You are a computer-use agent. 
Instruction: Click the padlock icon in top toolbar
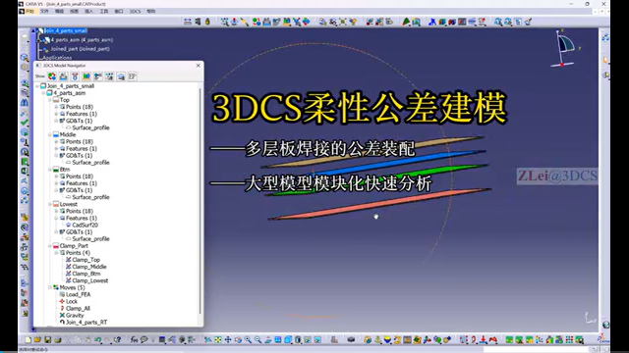[x=207, y=22]
